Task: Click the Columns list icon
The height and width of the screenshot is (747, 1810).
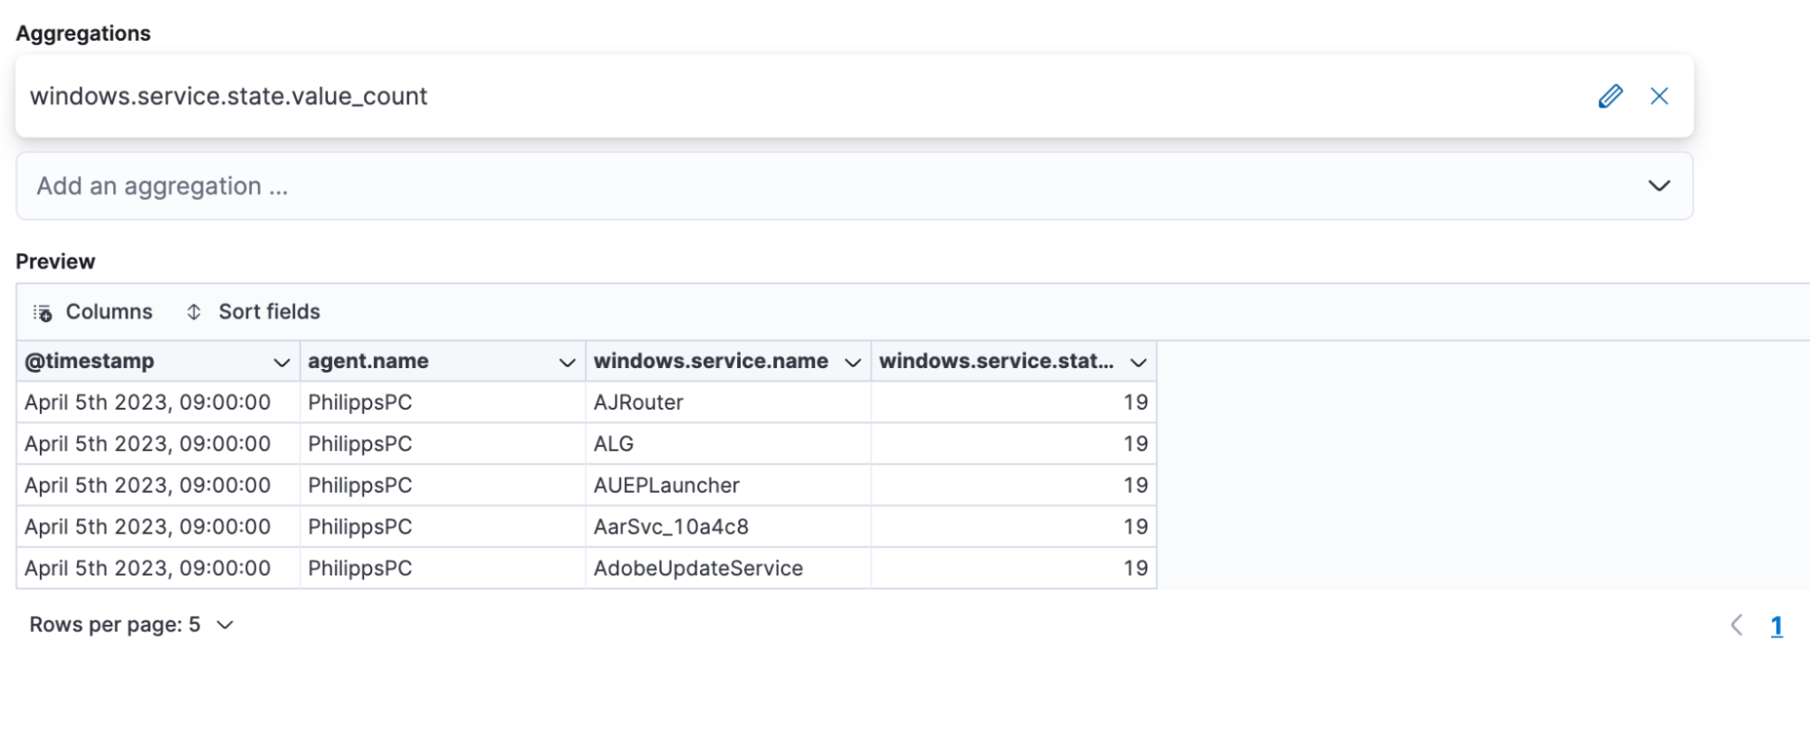Action: [x=43, y=313]
